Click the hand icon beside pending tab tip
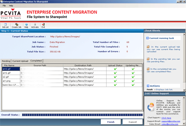Viewport: 186px width, 126px height. (148, 59)
